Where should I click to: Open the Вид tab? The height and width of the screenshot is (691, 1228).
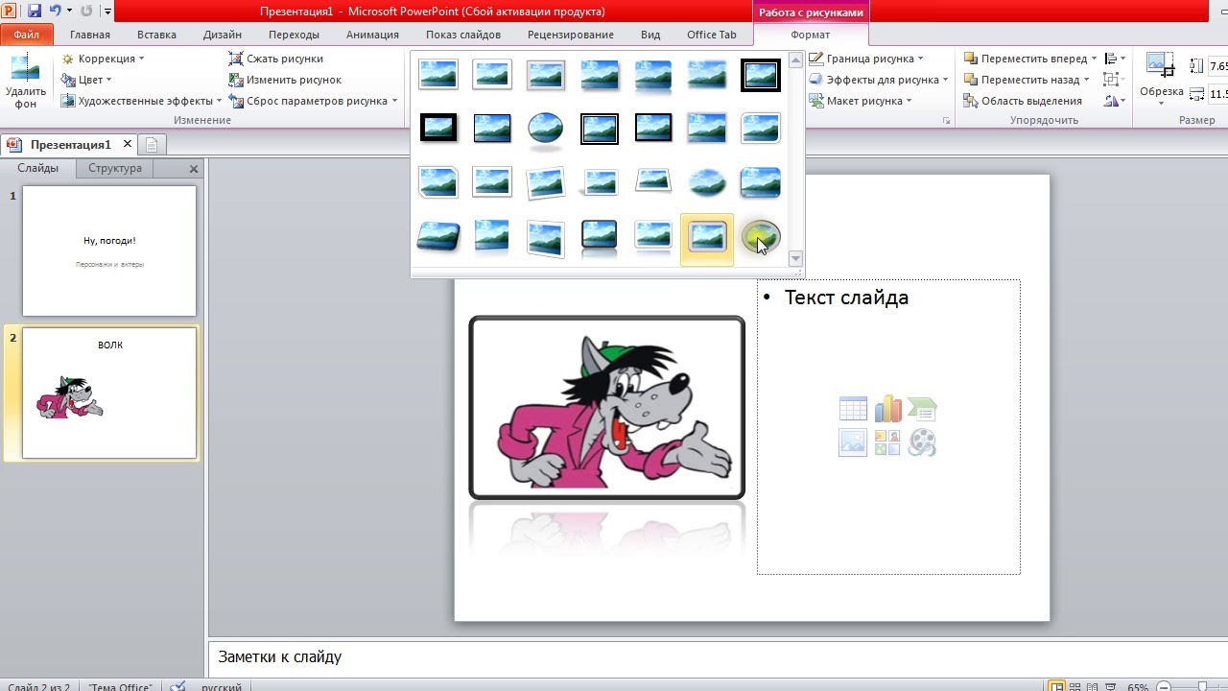click(x=650, y=35)
